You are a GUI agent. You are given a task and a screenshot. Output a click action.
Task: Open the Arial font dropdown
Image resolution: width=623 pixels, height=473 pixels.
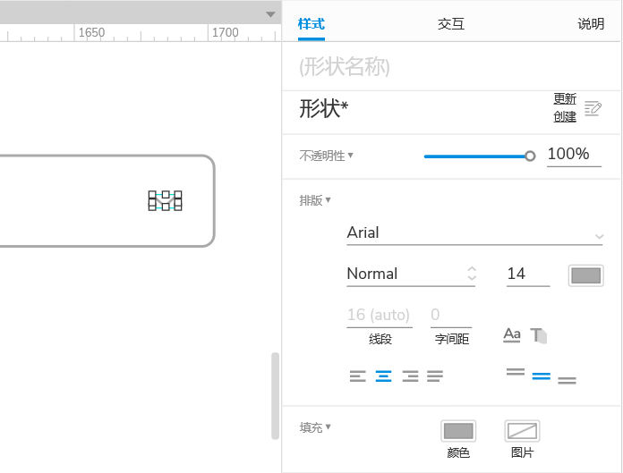click(474, 233)
